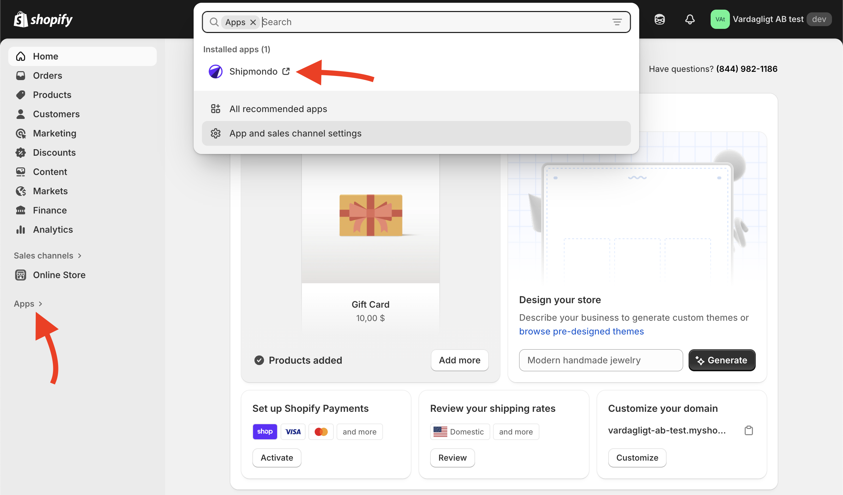The height and width of the screenshot is (495, 843).
Task: Open the Sidekick assistant icon
Action: click(x=659, y=20)
